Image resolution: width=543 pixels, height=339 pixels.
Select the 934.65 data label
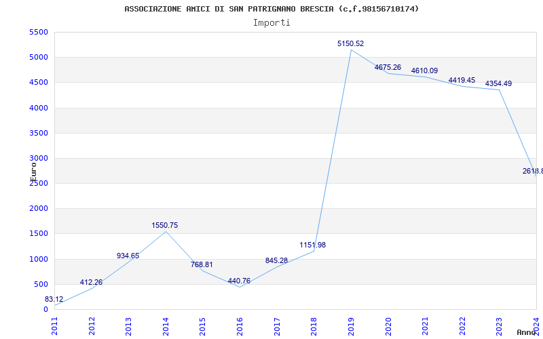pos(128,256)
